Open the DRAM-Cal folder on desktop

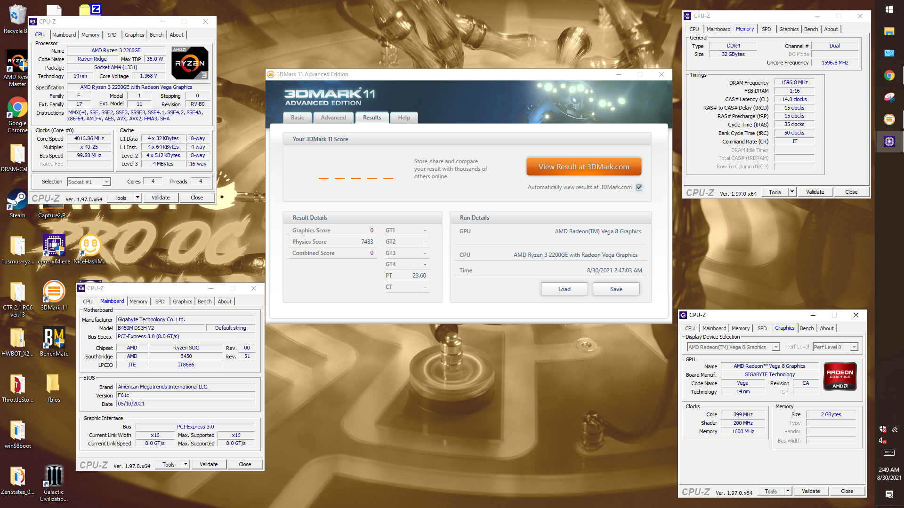coord(17,158)
